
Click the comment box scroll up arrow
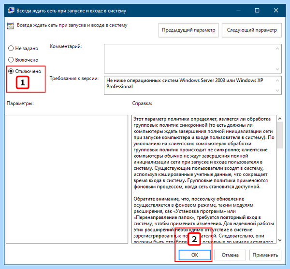pos(277,49)
